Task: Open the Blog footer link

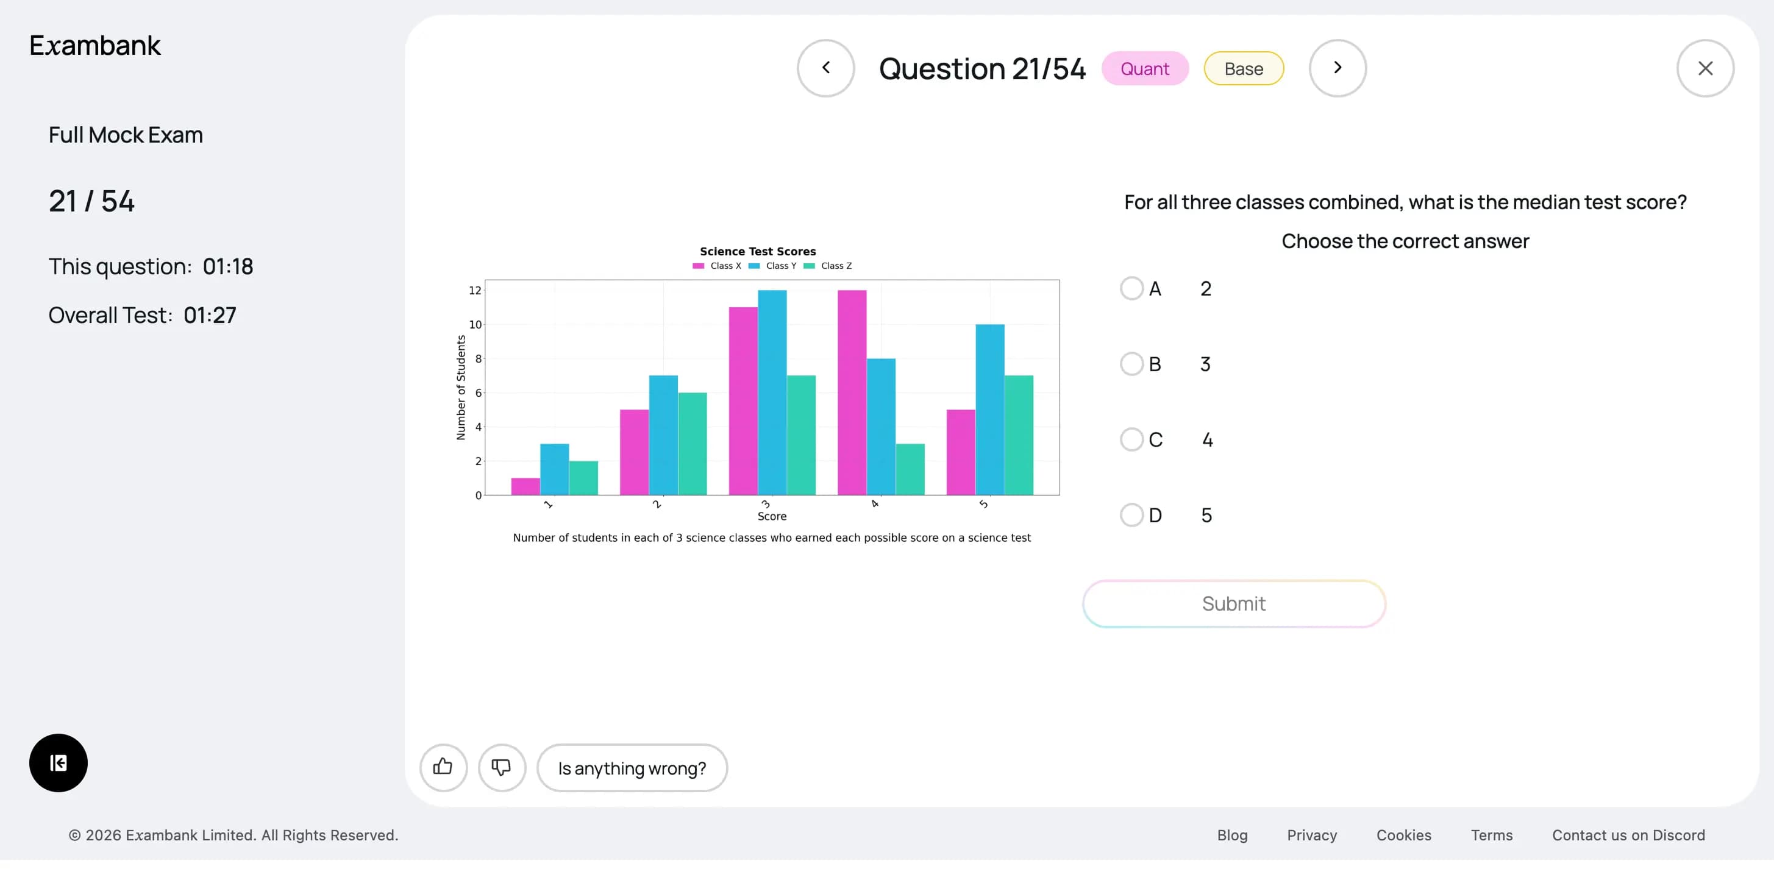Action: (1232, 835)
